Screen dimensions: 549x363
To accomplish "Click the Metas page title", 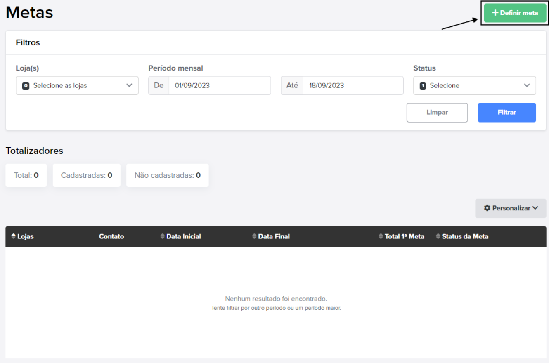I will click(x=29, y=13).
